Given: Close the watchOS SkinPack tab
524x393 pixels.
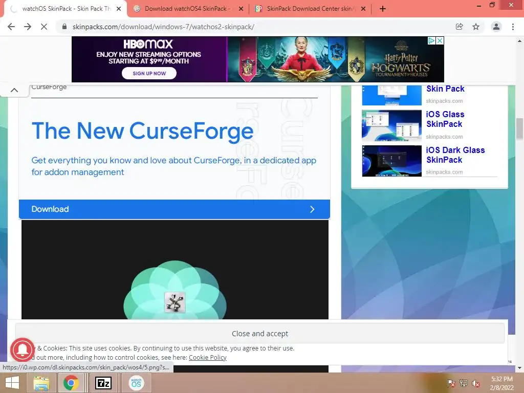Looking at the screenshot, I should pyautogui.click(x=119, y=9).
